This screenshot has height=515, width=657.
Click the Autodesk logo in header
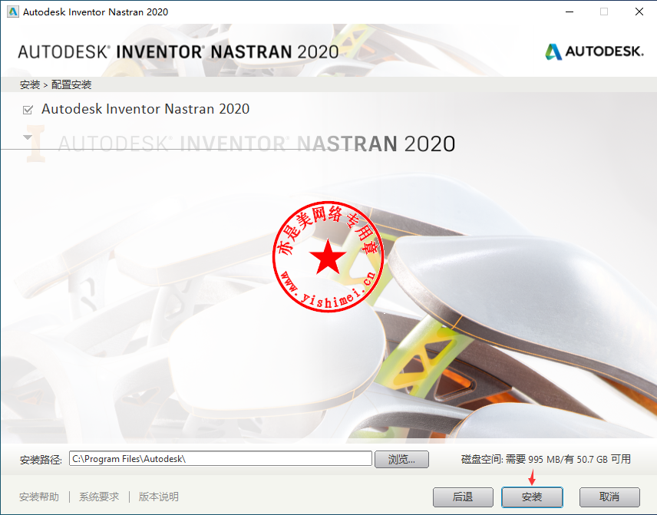[594, 51]
